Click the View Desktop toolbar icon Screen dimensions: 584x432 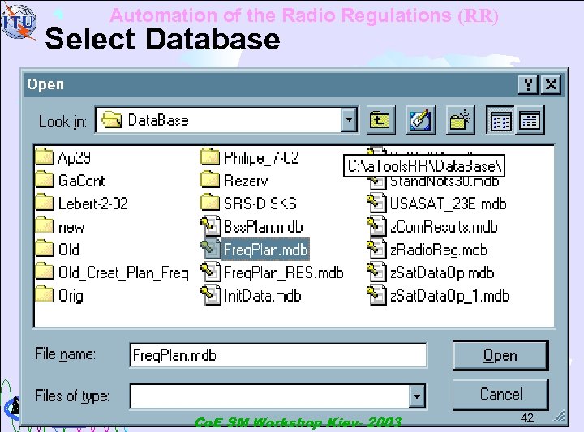coord(420,121)
